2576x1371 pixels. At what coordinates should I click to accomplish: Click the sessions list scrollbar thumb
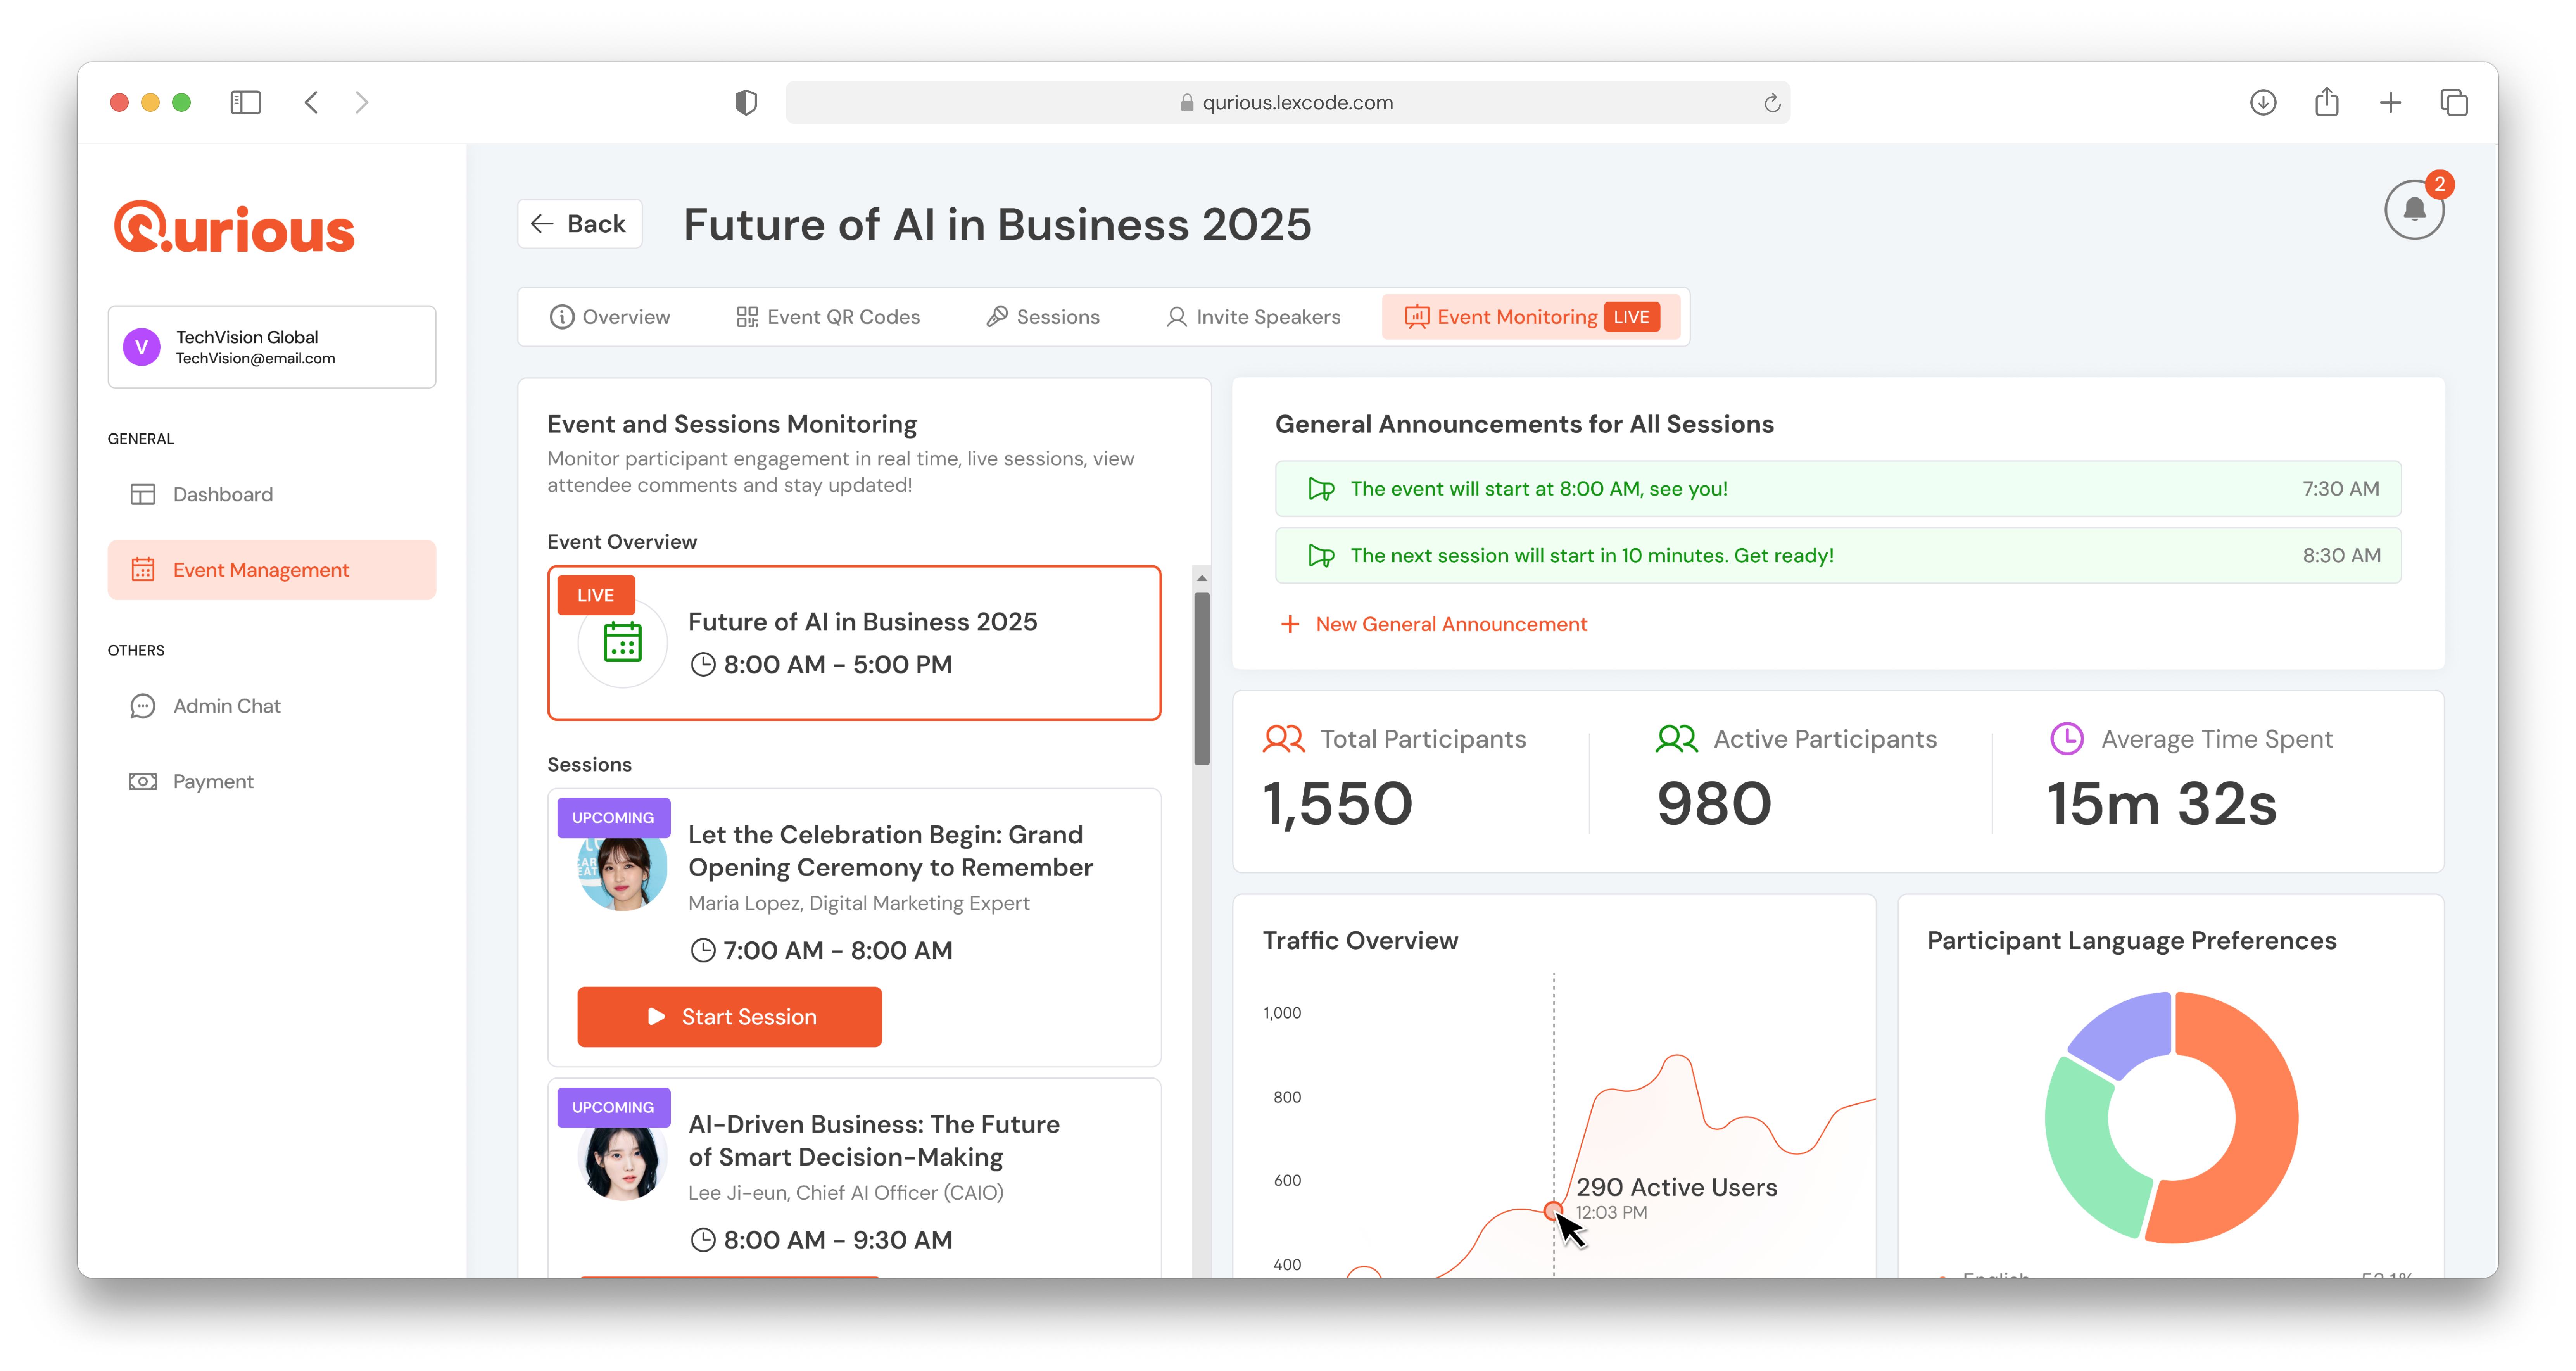tap(1202, 679)
